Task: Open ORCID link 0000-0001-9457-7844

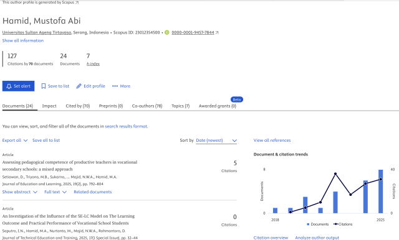Action: pyautogui.click(x=193, y=32)
